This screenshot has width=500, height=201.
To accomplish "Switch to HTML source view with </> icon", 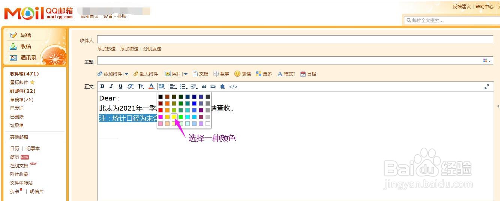I will click(x=233, y=86).
